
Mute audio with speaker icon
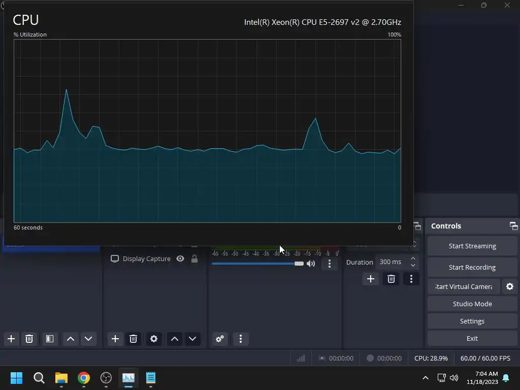[311, 264]
